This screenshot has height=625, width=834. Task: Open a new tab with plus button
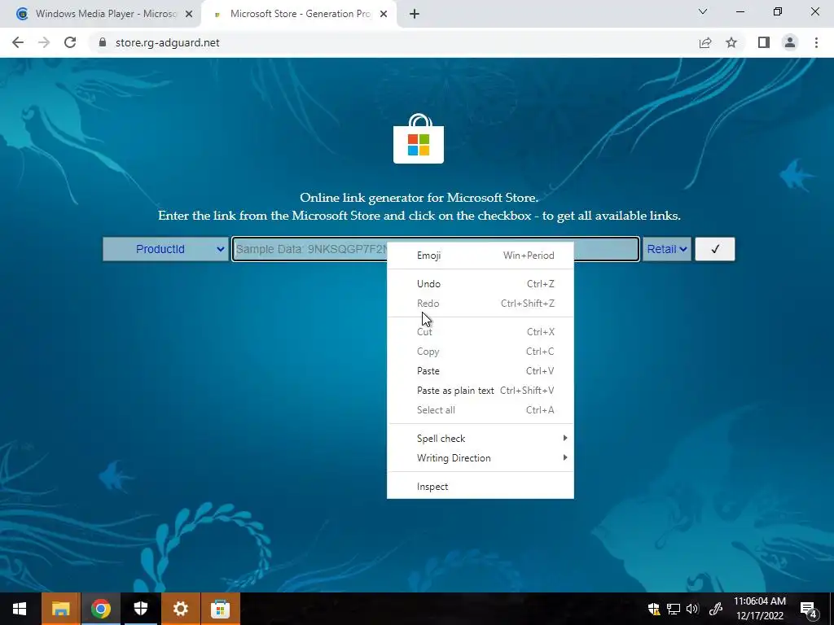415,15
